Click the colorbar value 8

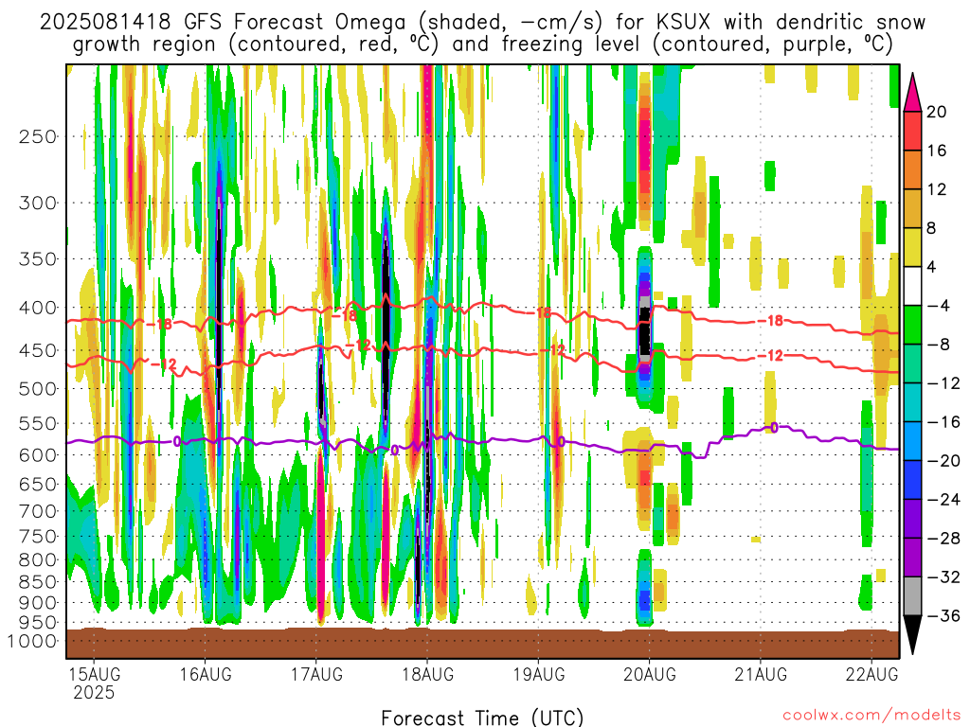(x=932, y=228)
